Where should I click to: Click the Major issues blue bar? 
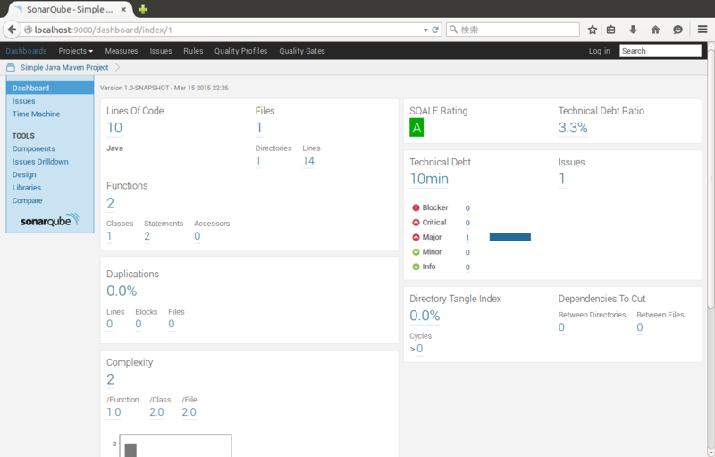[x=509, y=237]
